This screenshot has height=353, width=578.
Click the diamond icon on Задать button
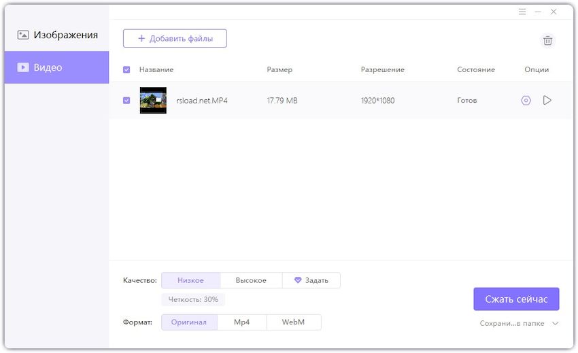pos(297,280)
